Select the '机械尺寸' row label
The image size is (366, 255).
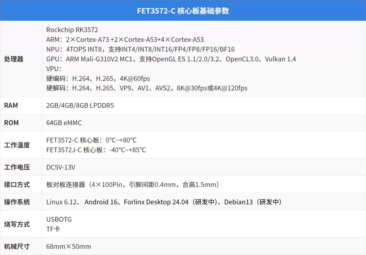[x=17, y=247]
